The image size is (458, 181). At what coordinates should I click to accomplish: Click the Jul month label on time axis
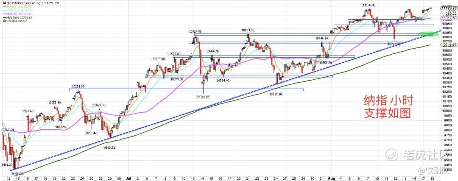[x=129, y=178]
